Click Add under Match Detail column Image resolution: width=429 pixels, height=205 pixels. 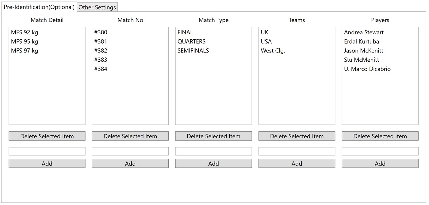coord(47,163)
